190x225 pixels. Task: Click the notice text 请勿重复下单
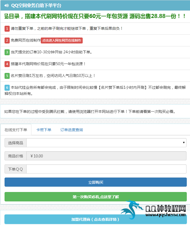pos(22,28)
